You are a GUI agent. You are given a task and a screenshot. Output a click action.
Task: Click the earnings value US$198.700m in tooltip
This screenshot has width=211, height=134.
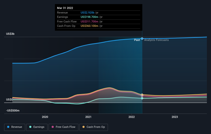[x=89, y=17]
